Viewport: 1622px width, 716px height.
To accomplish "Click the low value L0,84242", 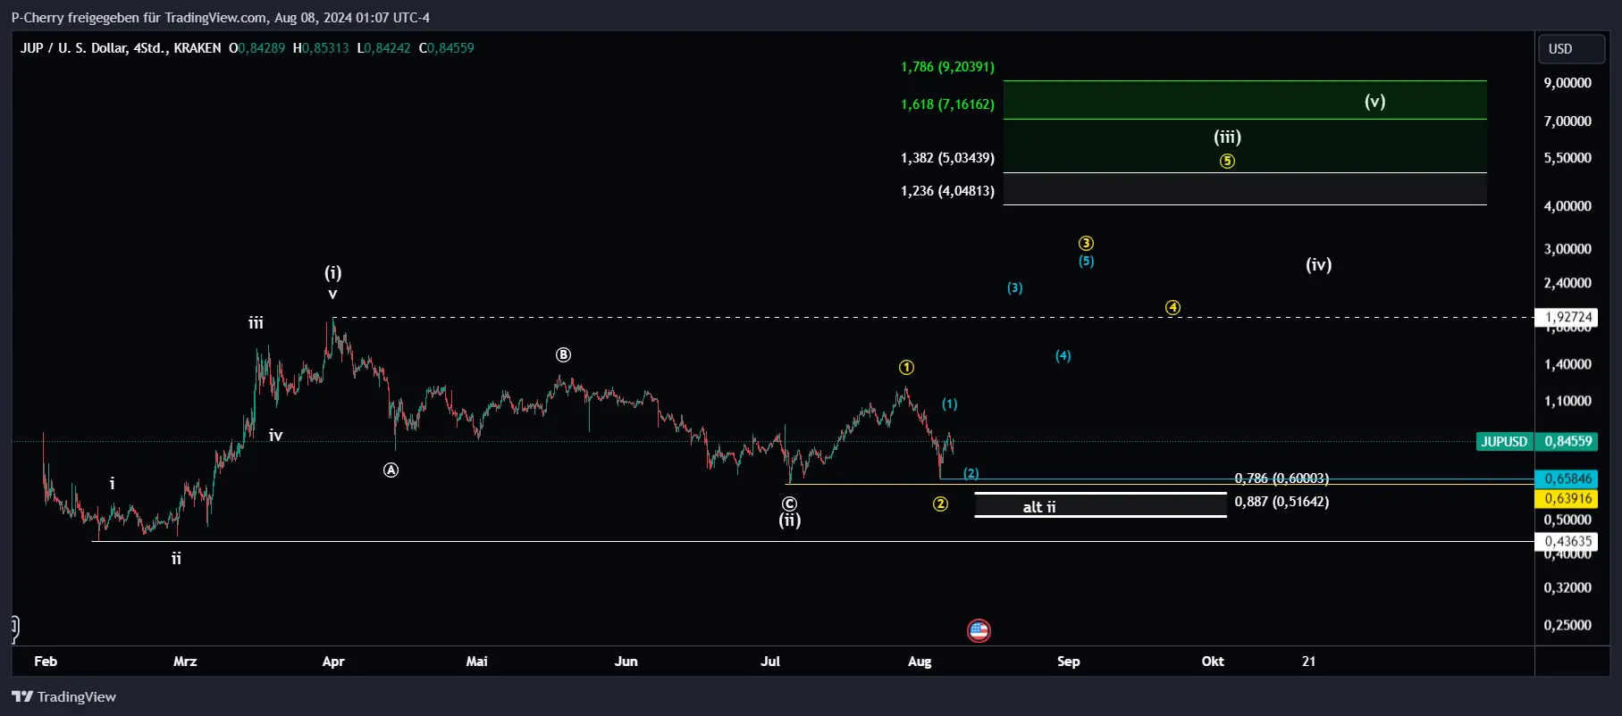I will click(383, 48).
